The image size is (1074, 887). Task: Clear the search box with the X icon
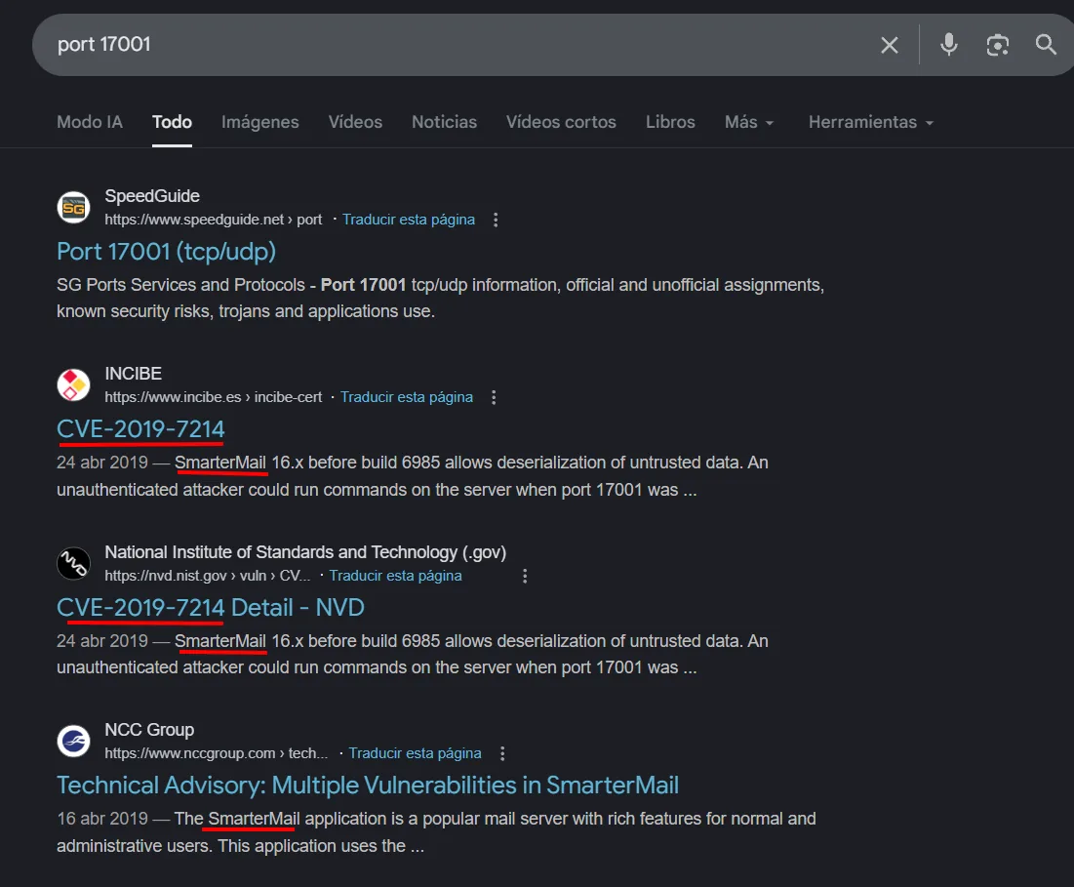pos(889,45)
